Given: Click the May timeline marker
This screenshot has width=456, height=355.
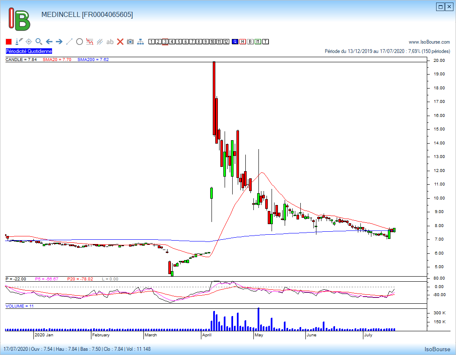Looking at the screenshot, I should tap(259, 335).
